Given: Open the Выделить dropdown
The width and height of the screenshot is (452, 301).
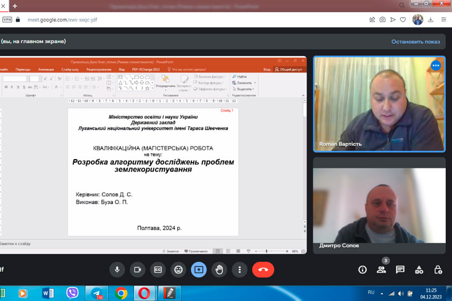Looking at the screenshot, I should click(243, 89).
